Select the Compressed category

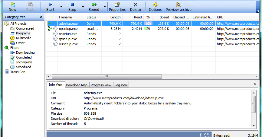(x=25, y=28)
